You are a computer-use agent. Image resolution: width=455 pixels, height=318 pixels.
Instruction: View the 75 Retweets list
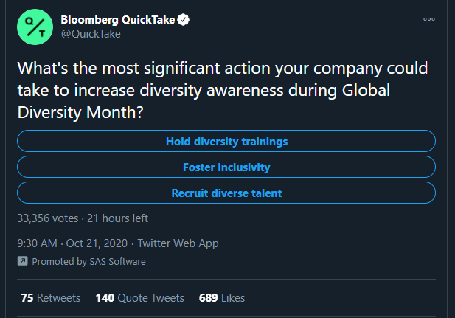pos(50,298)
